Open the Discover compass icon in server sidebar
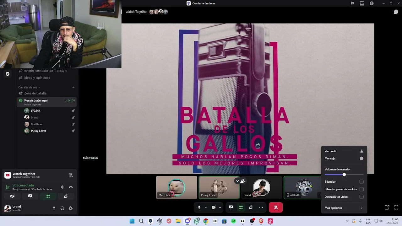This screenshot has width=402, height=226. [8, 74]
